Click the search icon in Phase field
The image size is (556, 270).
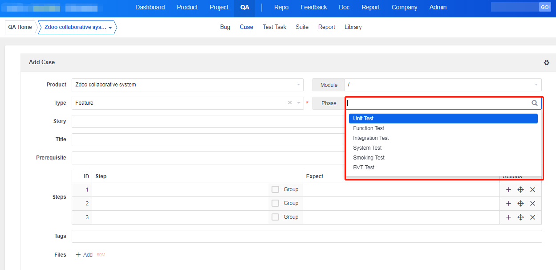coord(534,103)
